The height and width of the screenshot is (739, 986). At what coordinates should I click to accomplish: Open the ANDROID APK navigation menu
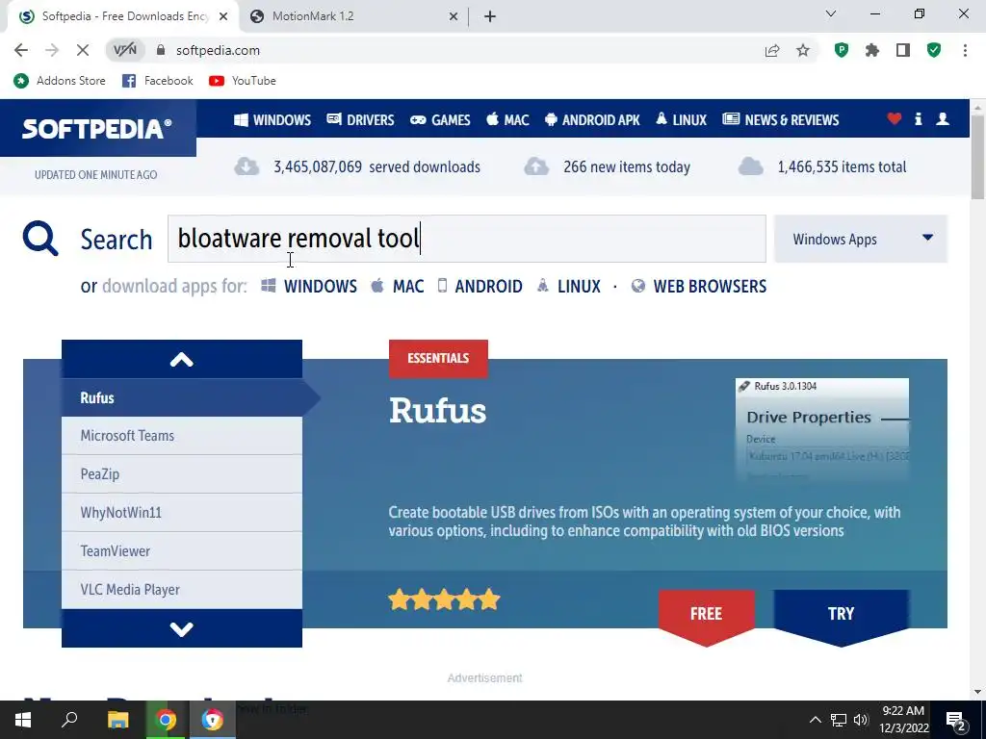pos(592,119)
